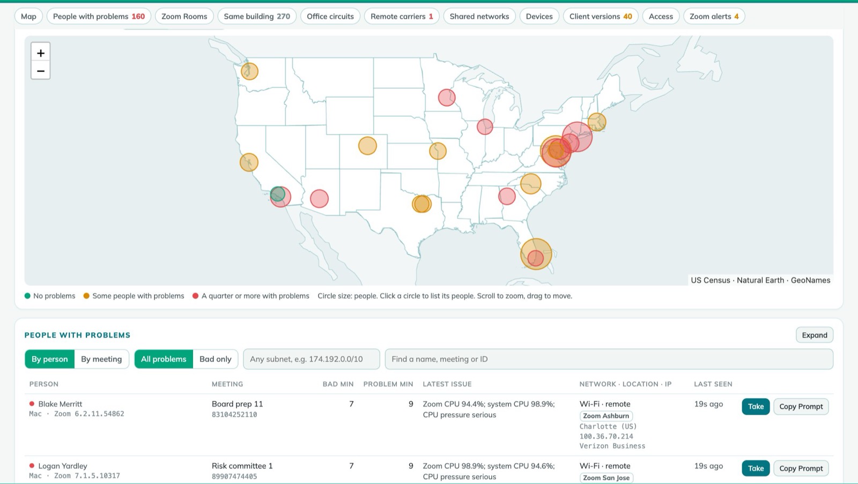The image size is (858, 484).
Task: Click the green Los Angeles map circle
Action: [x=277, y=194]
